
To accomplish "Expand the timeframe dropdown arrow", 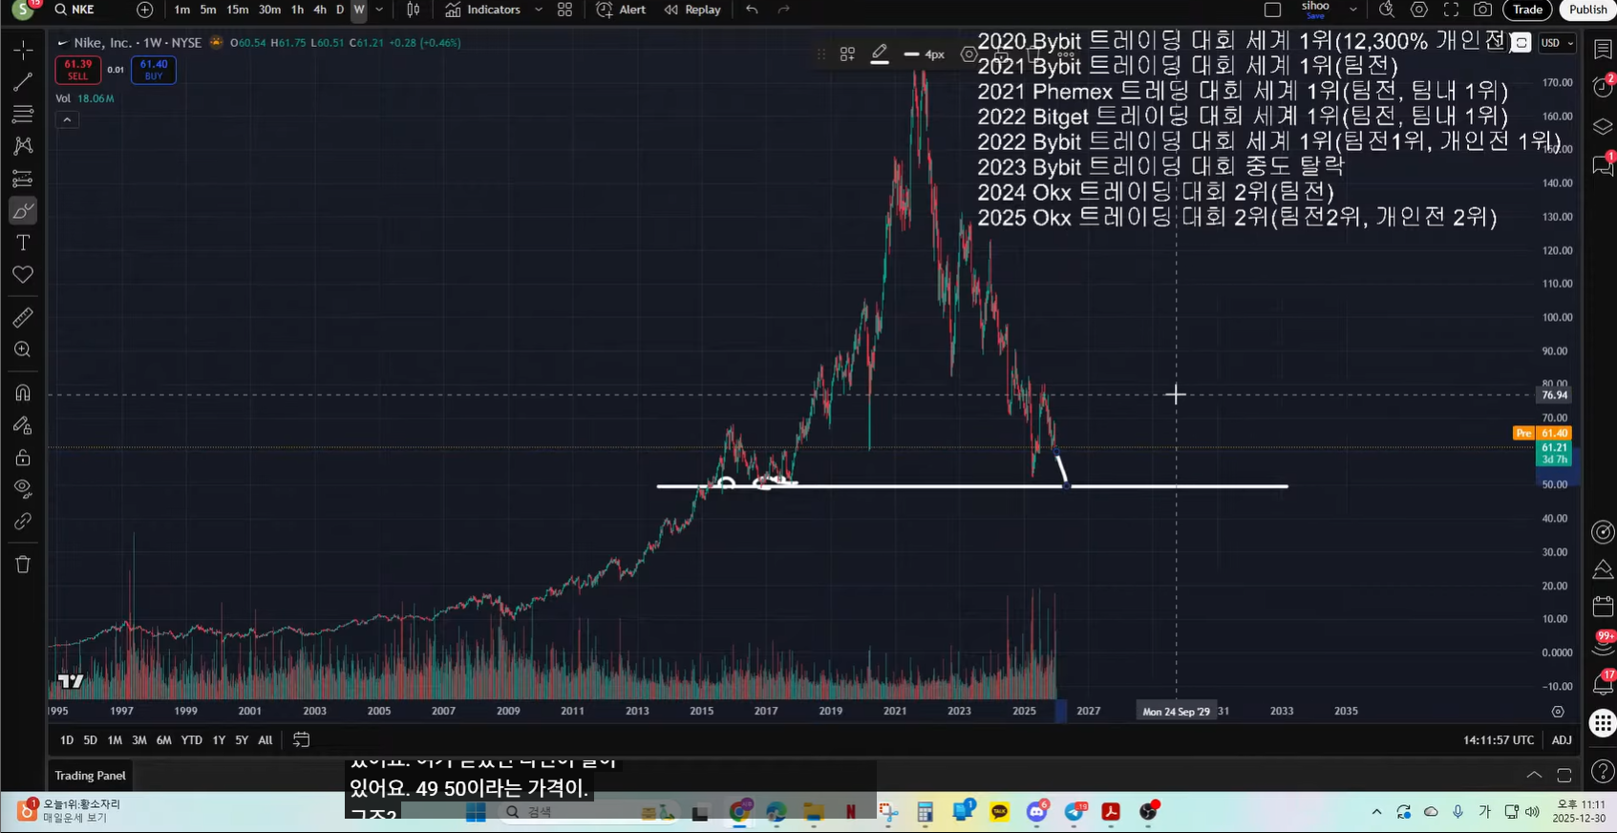I will 379,10.
